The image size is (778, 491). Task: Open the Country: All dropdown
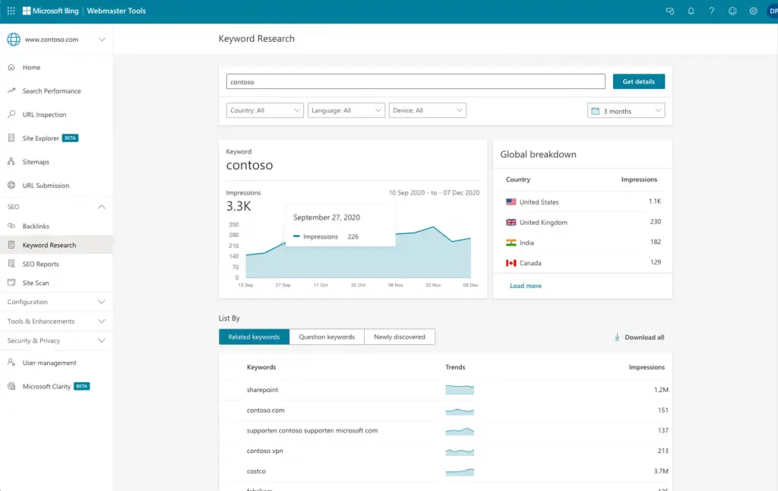point(265,110)
